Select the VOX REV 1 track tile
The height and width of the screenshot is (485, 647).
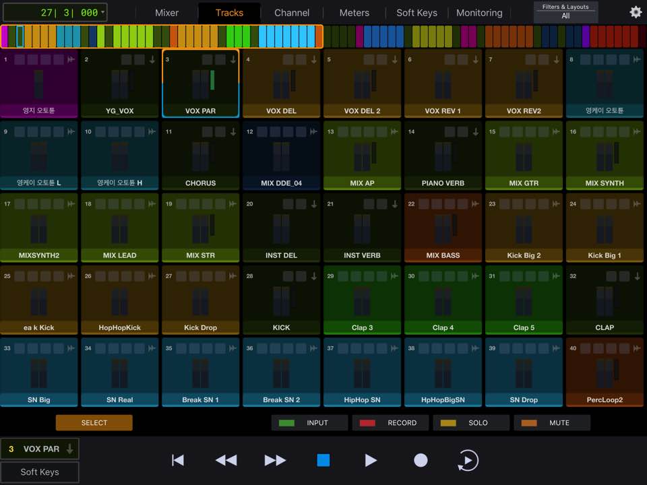443,84
